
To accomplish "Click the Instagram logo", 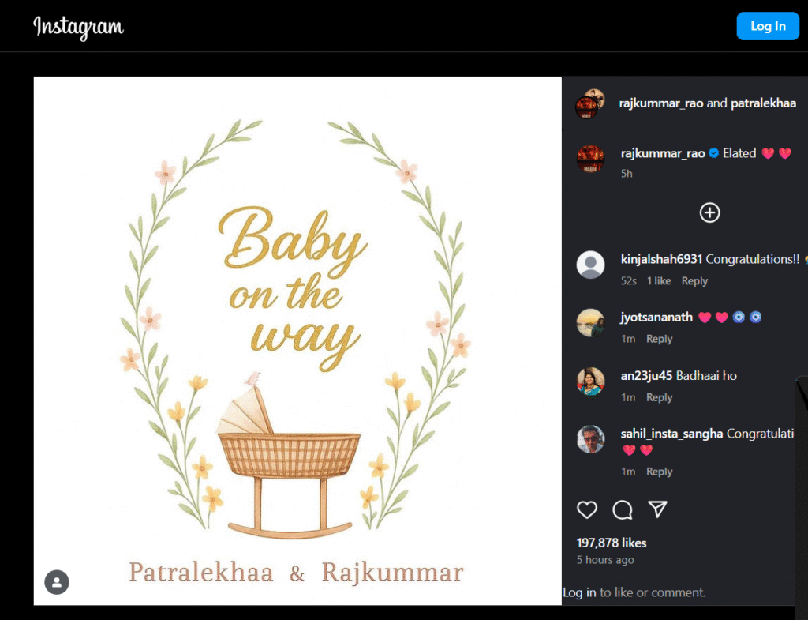I will click(78, 27).
